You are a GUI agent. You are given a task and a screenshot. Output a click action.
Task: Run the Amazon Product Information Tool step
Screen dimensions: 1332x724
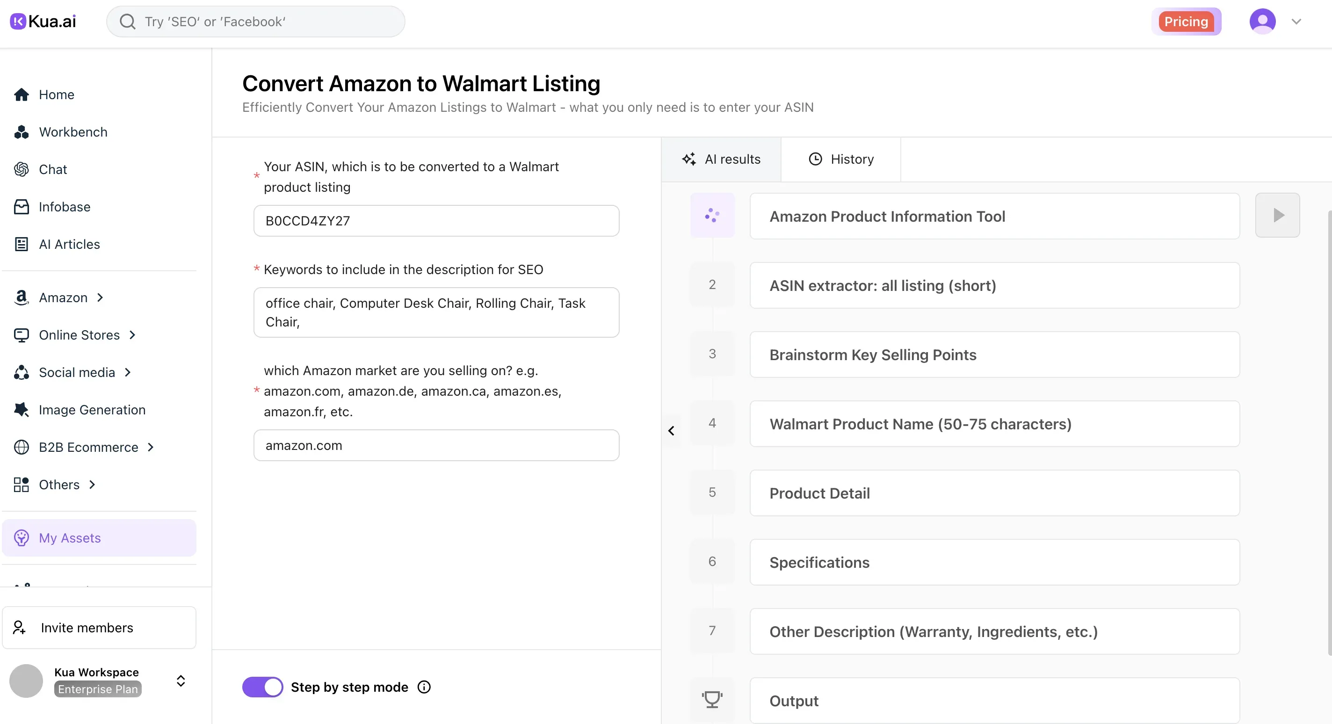click(x=1277, y=215)
